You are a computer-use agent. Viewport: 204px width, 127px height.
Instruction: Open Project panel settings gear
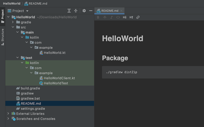tap(84, 11)
